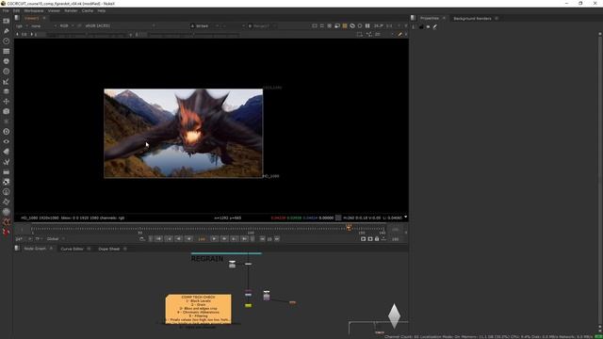
Task: Open the Draw nodes toolbar menu
Action: tap(7, 31)
